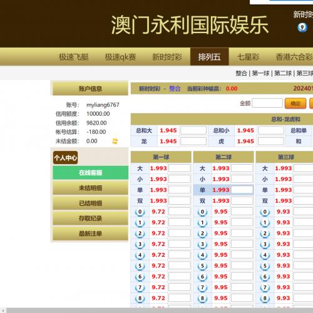Click the 总和大 bet amount field
The width and height of the screenshot is (313, 313).
[193, 130]
